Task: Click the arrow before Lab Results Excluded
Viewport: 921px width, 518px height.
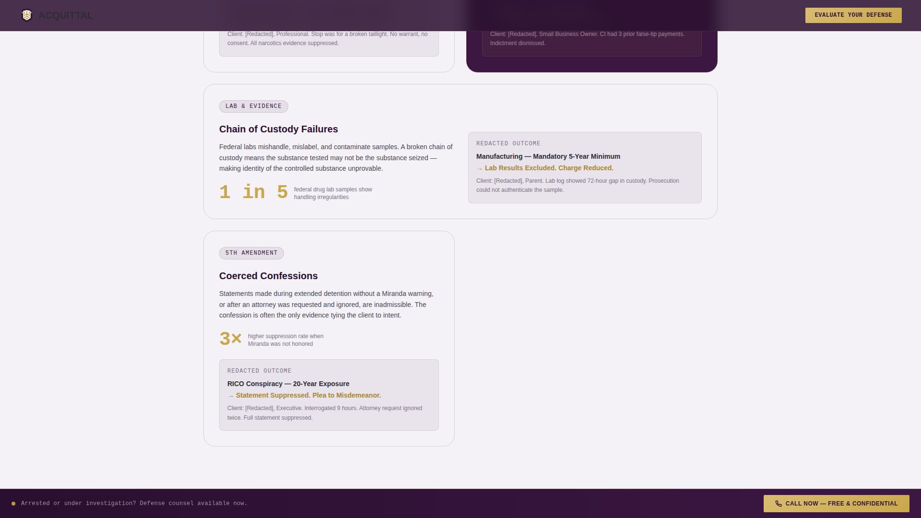Action: click(x=479, y=169)
